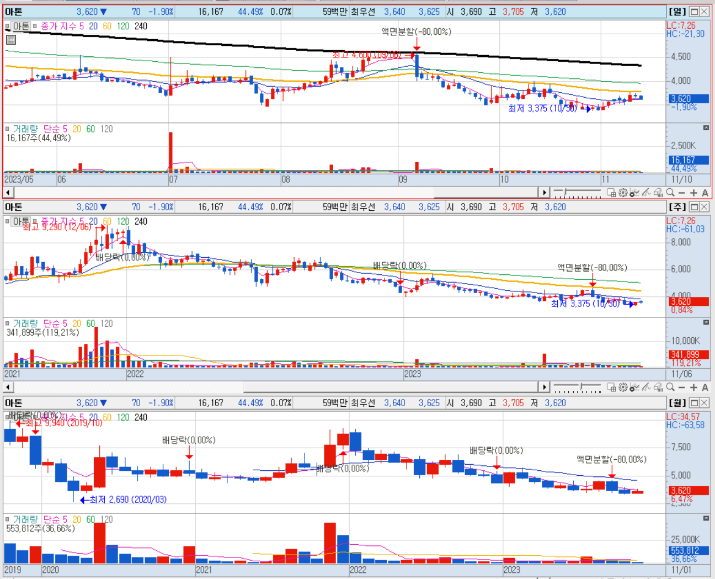Screen dimensions: 715x579
Task: Click the 아톤 stock label button in weekly chart
Action: click(21, 221)
